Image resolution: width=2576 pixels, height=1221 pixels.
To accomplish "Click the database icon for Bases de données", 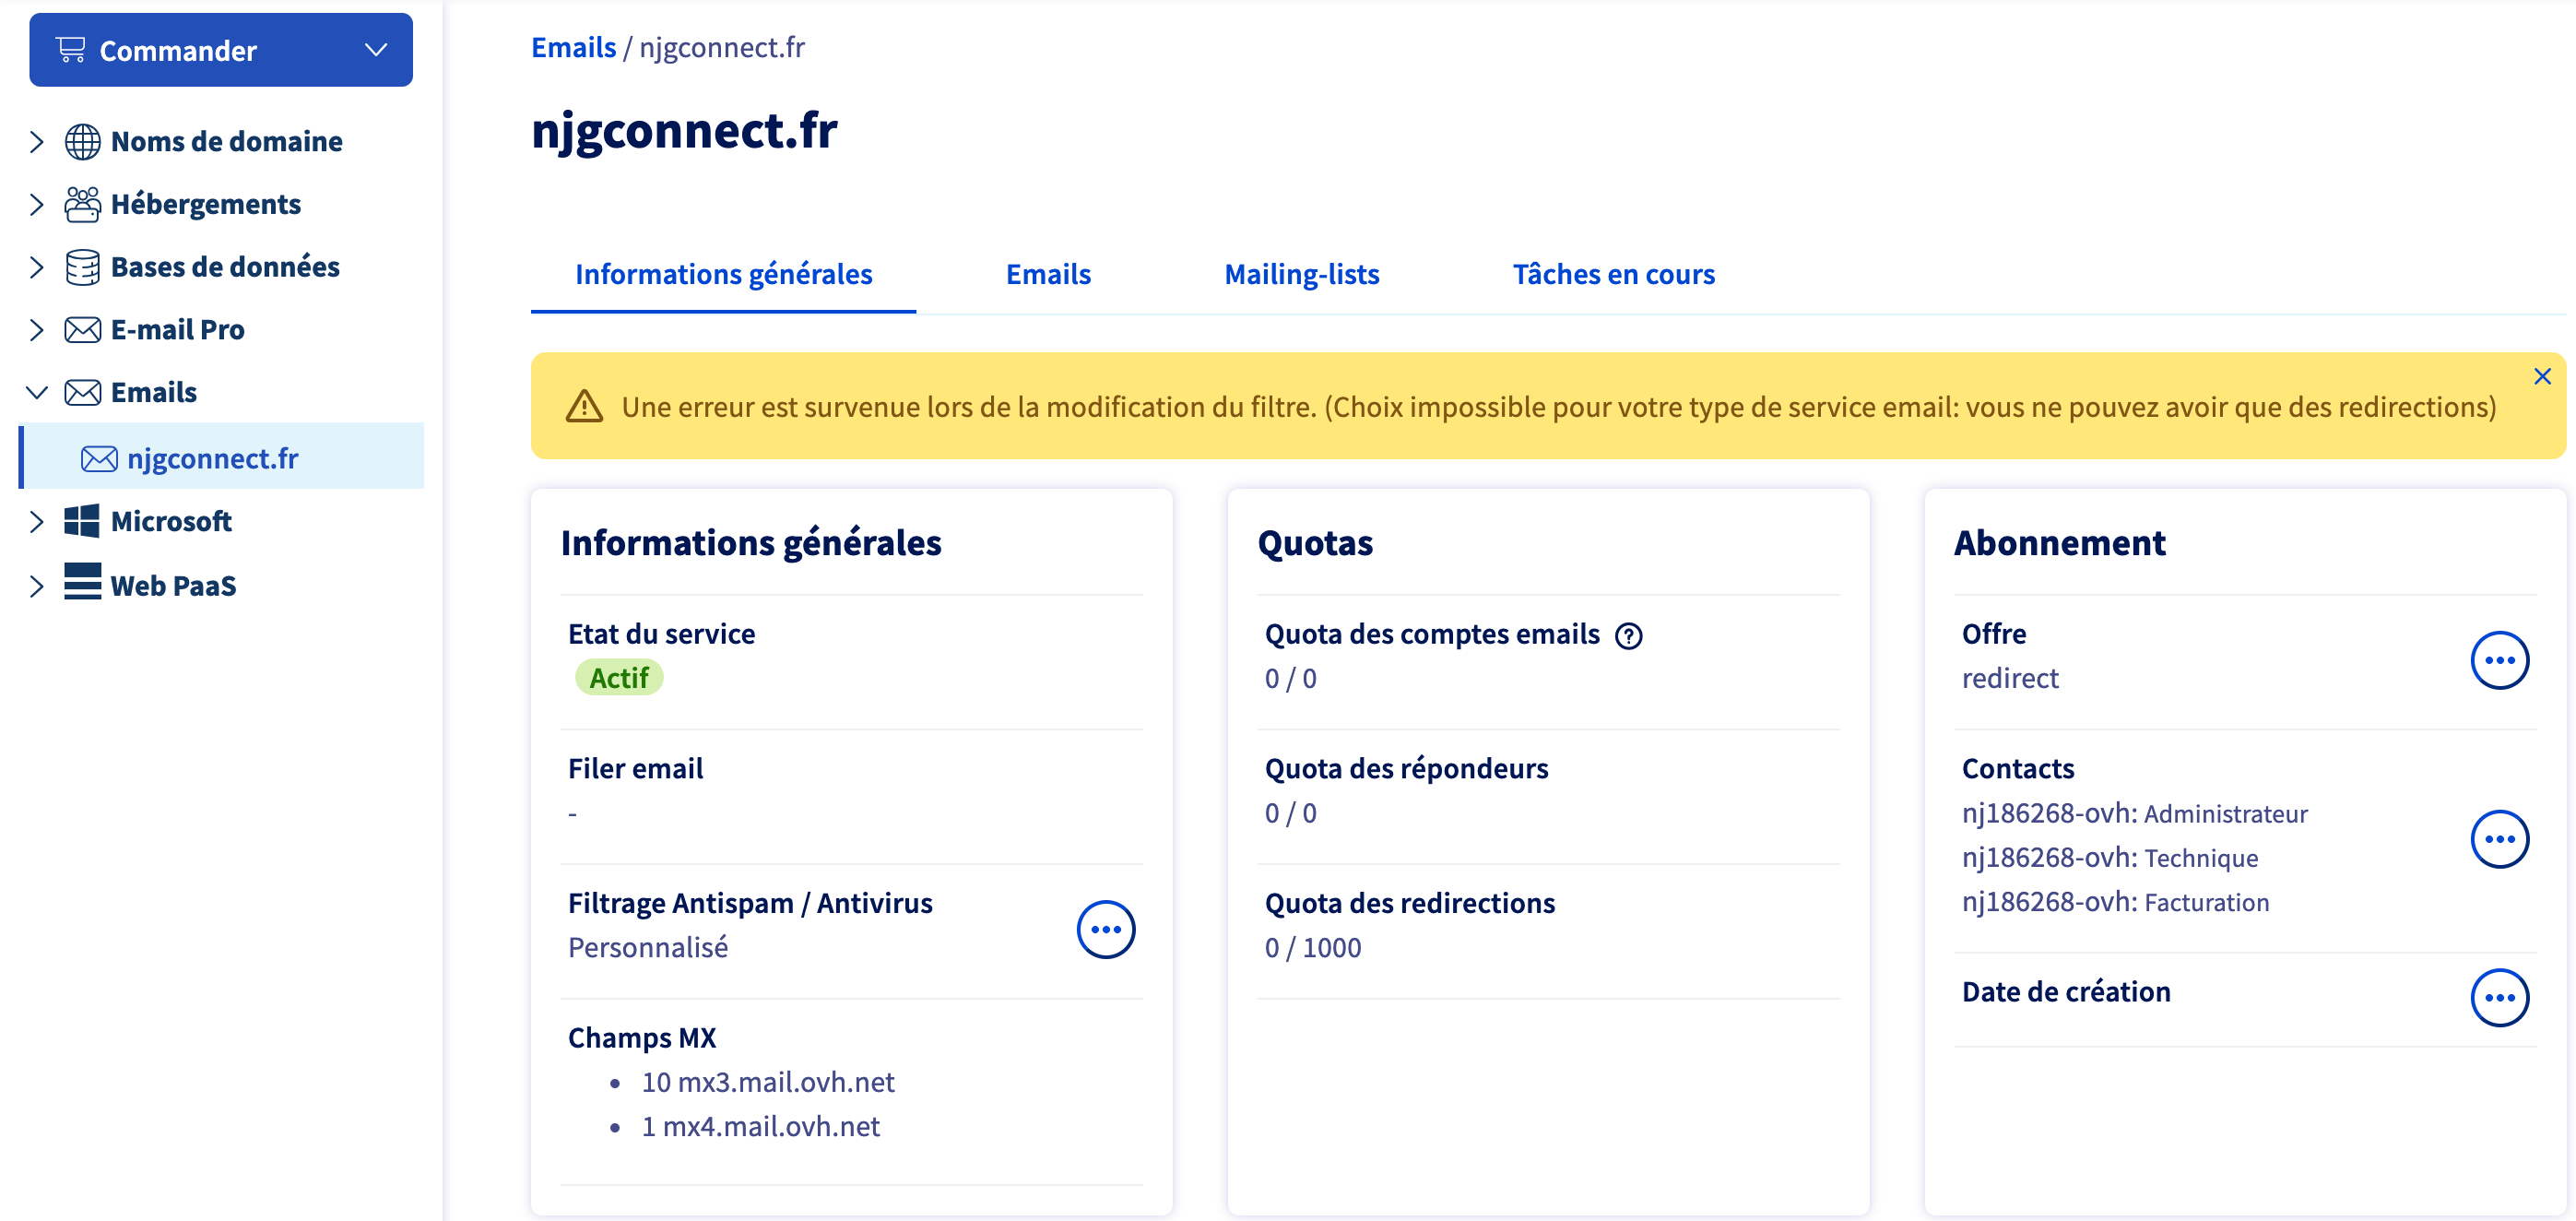I will point(82,267).
